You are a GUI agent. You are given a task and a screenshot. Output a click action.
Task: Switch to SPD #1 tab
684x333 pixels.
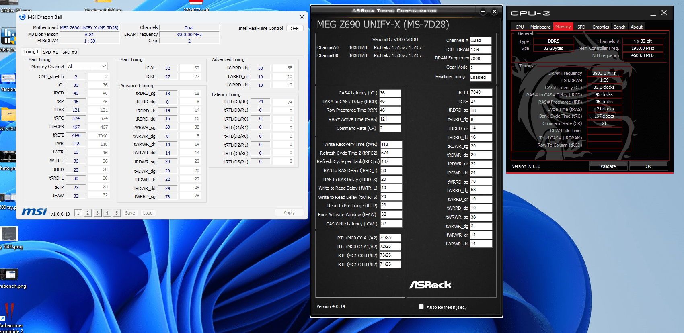[x=50, y=52]
